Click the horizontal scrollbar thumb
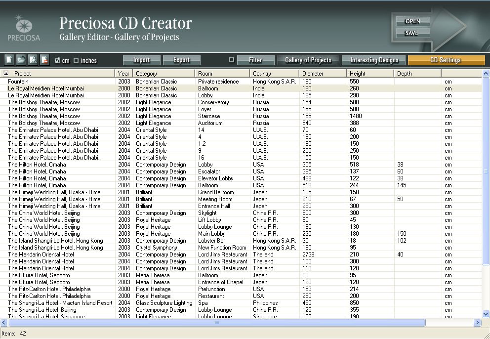Viewport: 490px width, 339px height. (x=216, y=322)
